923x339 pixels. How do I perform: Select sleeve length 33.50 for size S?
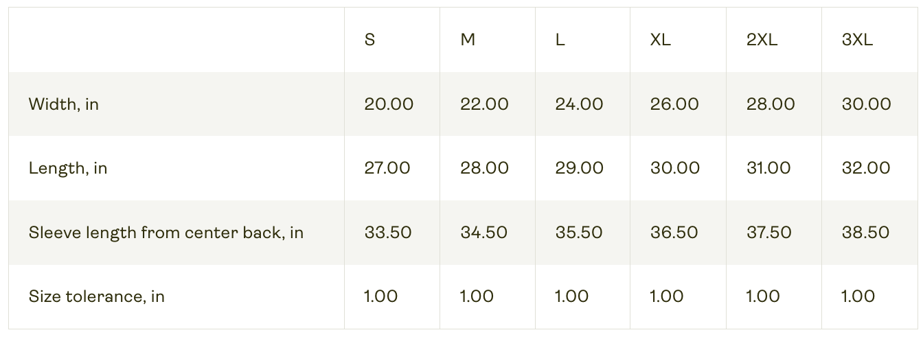(388, 233)
